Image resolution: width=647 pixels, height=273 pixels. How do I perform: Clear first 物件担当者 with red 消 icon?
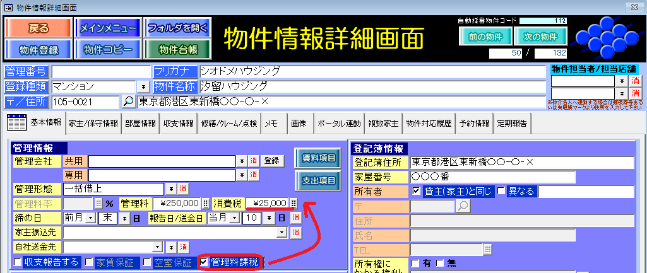[634, 81]
